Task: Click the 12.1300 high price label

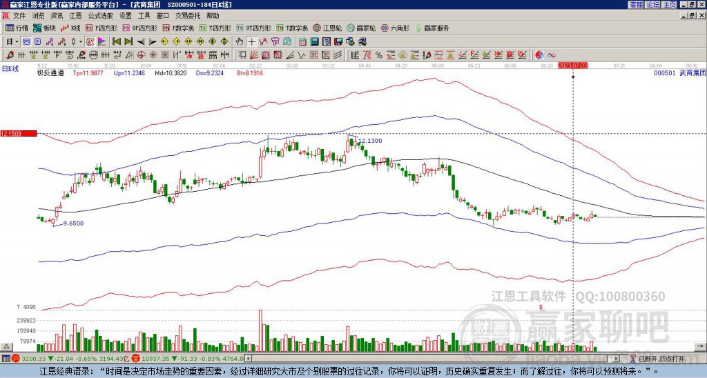Action: 370,141
